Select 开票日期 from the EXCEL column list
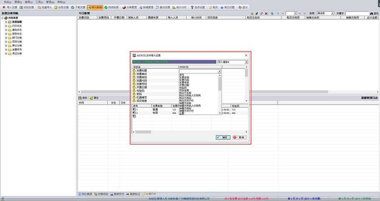Viewport: 380px width, 201px height. [184, 85]
